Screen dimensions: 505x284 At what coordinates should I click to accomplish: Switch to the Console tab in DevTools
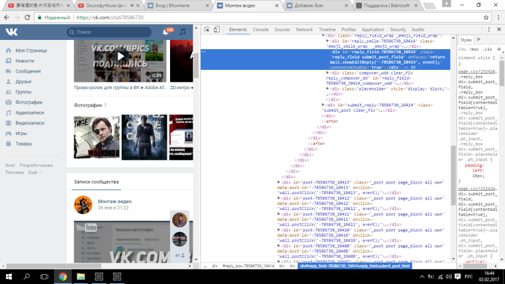tap(260, 30)
